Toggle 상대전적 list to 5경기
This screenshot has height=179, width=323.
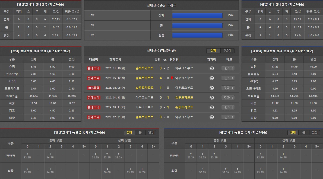pos(227,51)
